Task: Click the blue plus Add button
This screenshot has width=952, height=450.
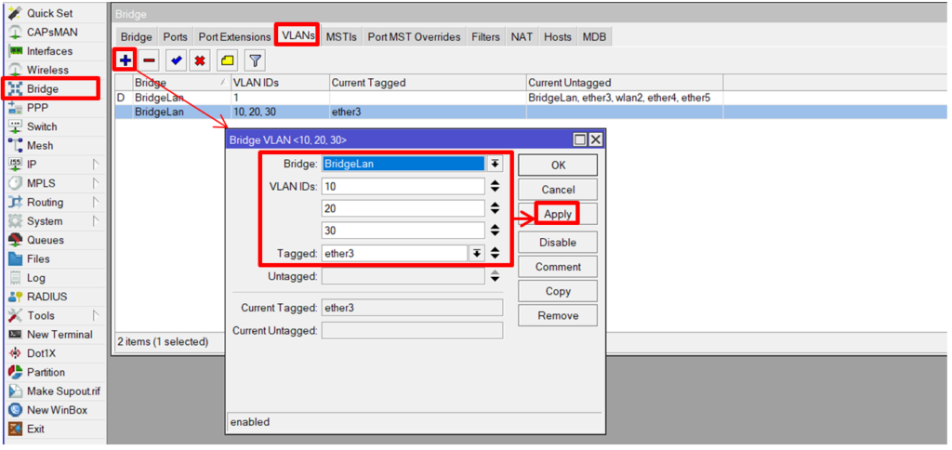Action: pos(125,60)
